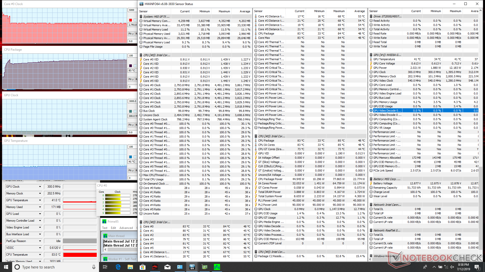This screenshot has width=485, height=272.
Task: Open Prime95 Advanced menu
Action: pos(126,228)
